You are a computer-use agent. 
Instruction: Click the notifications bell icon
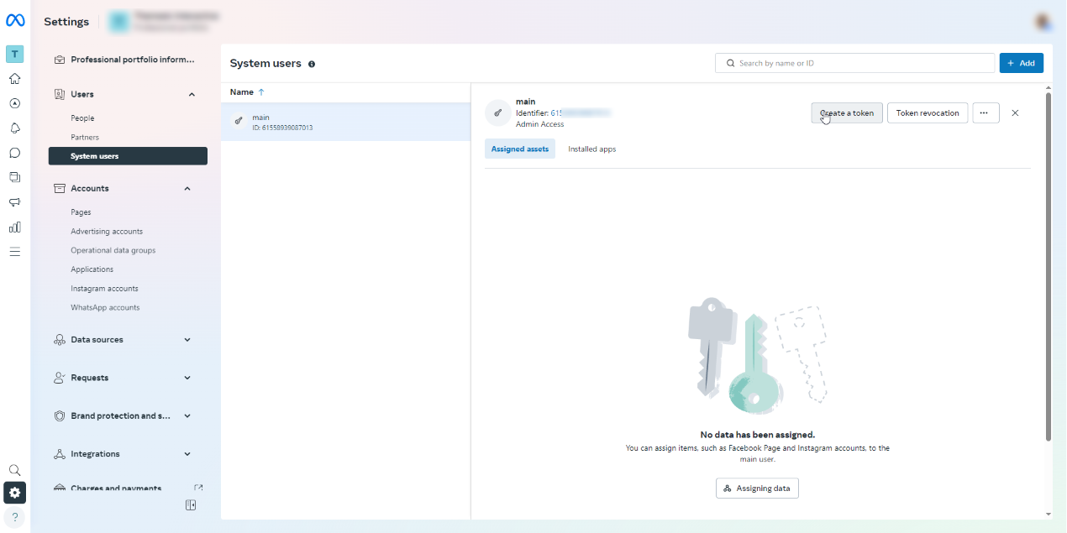coord(14,128)
